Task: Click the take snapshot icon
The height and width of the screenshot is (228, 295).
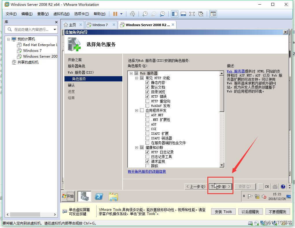Action: [145, 14]
